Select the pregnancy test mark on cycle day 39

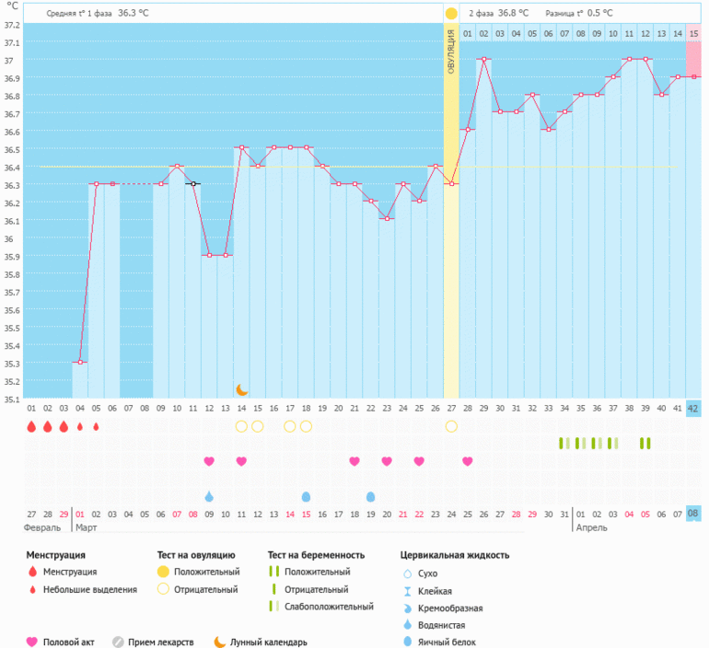(x=645, y=443)
